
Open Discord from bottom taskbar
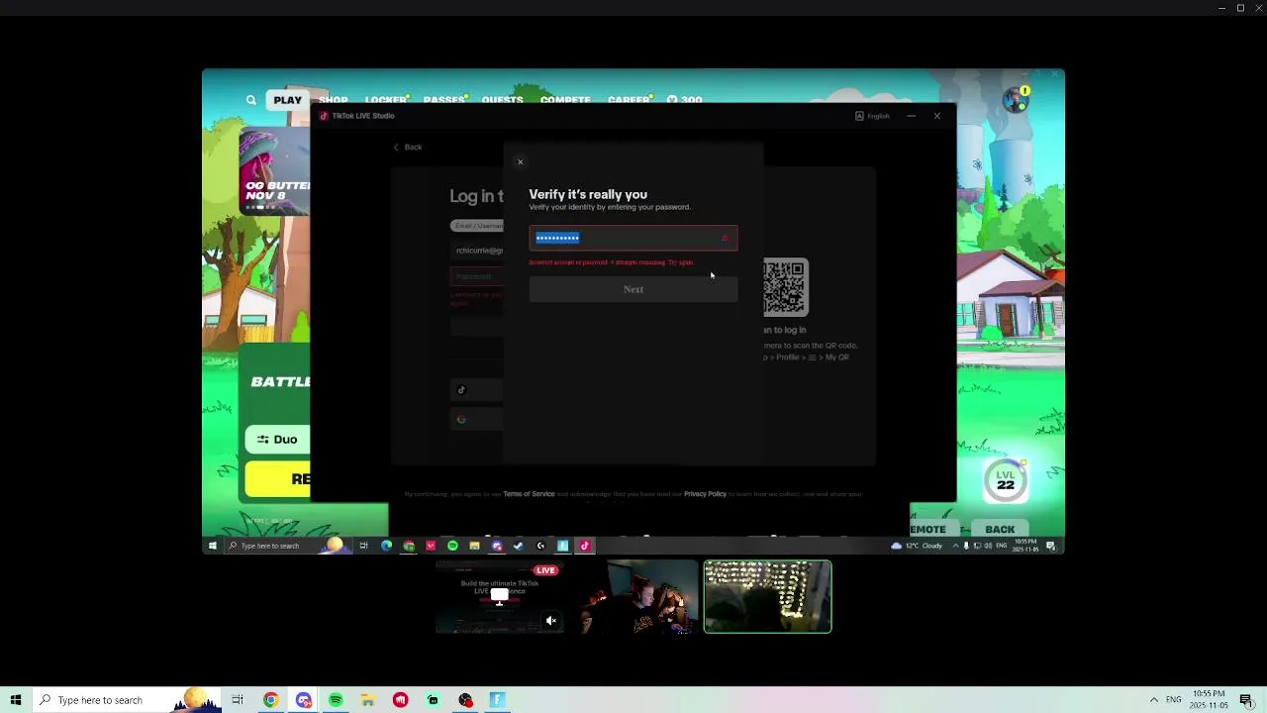303,700
